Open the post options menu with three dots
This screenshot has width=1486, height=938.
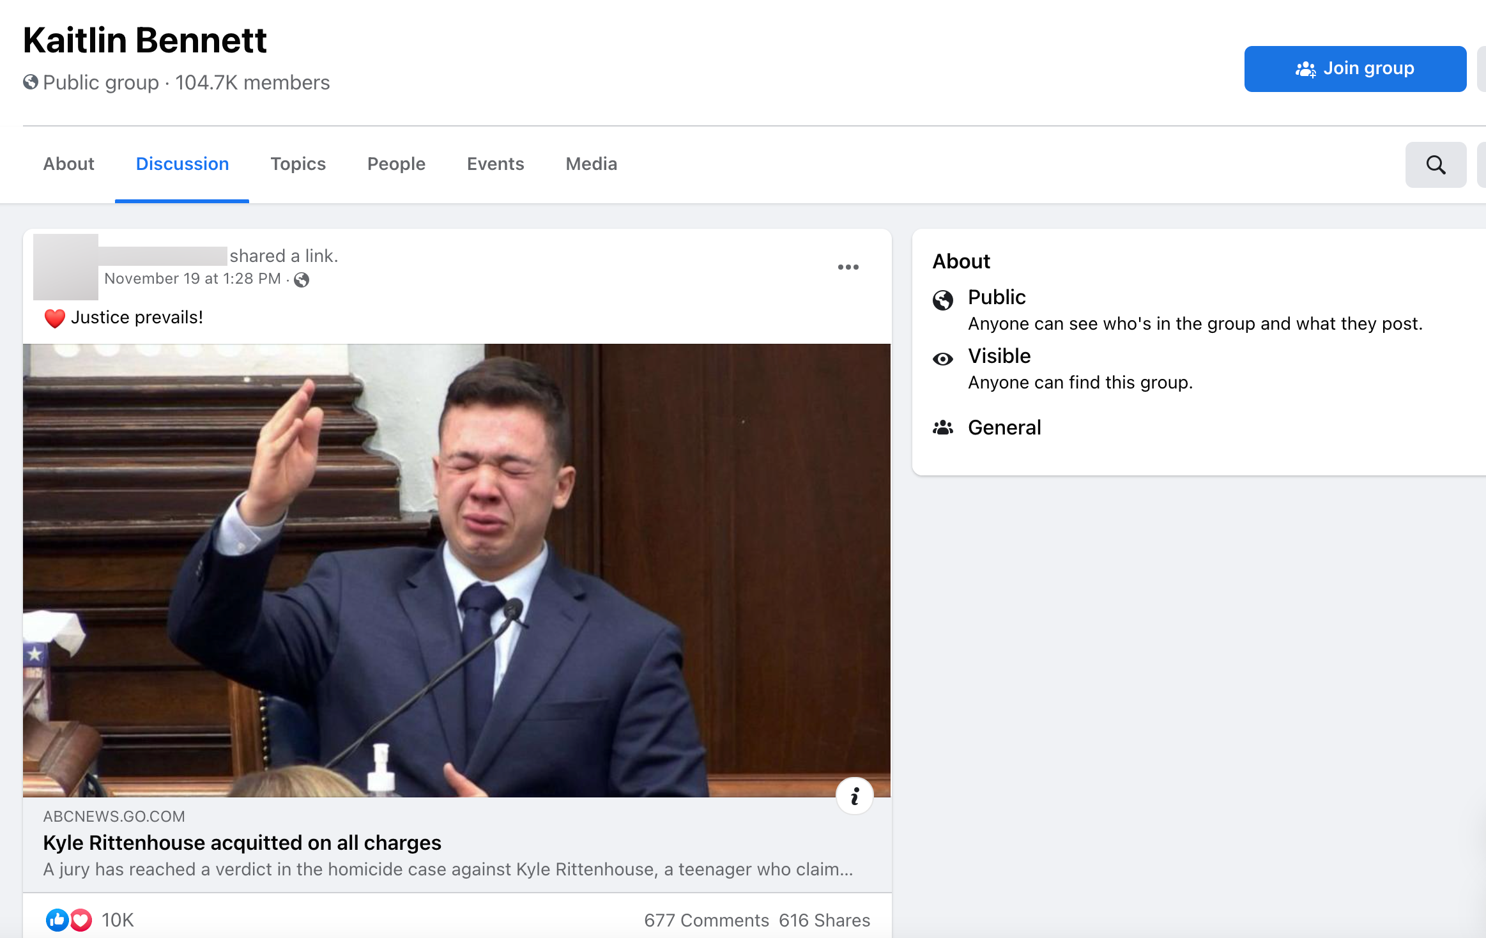848,266
